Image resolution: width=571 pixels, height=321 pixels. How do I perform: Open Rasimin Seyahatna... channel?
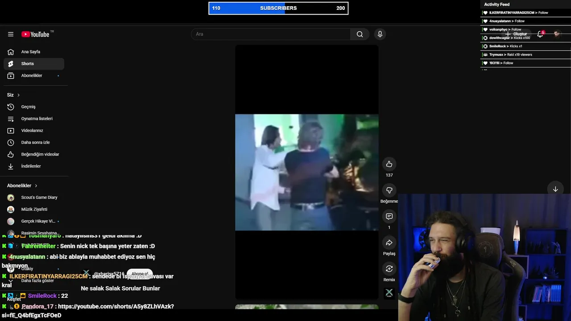(34, 233)
